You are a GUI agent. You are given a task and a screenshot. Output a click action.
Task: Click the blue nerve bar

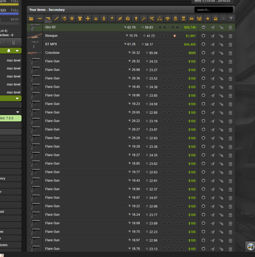click(x=9, y=14)
